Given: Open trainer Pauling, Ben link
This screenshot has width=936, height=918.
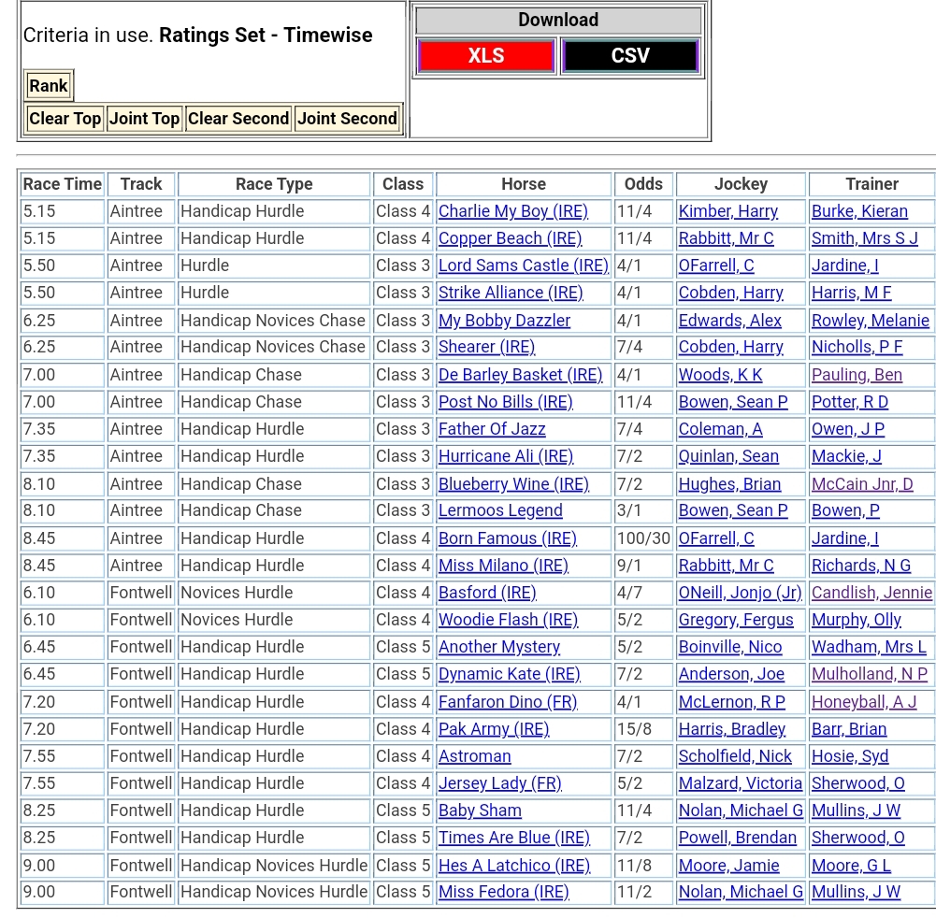Looking at the screenshot, I should coord(857,375).
